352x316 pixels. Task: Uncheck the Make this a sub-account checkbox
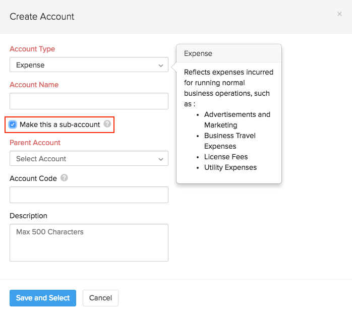pyautogui.click(x=13, y=124)
